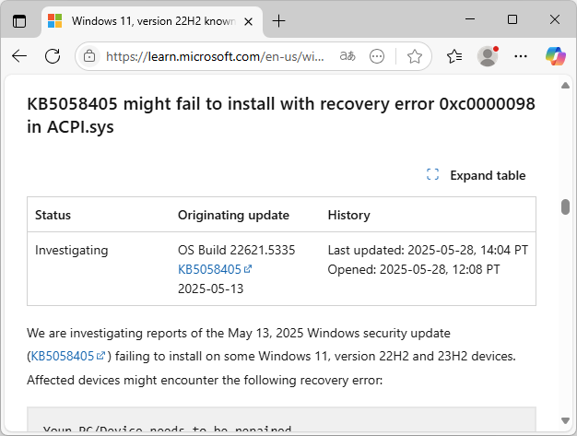
Task: Click the scrollbar down arrow
Action: coord(565,421)
